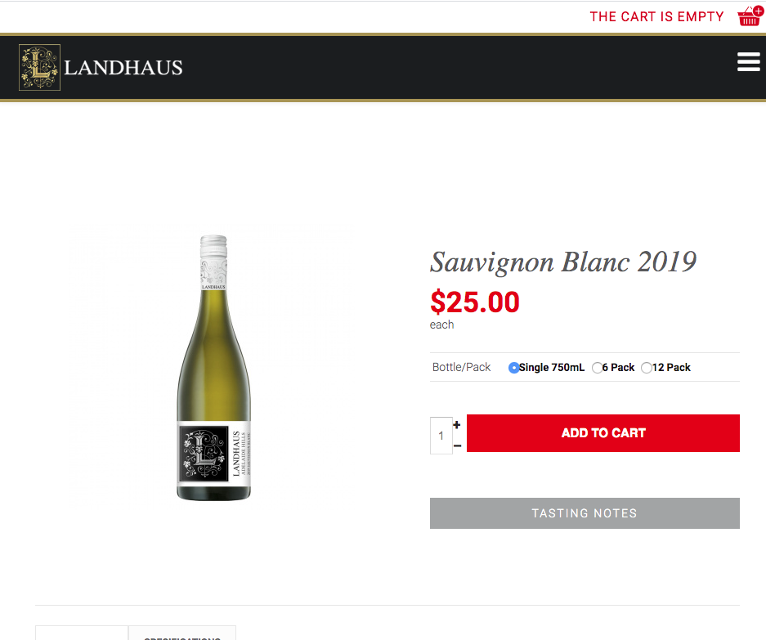766x640 pixels.
Task: Switch to the Specifications tab
Action: (182, 633)
